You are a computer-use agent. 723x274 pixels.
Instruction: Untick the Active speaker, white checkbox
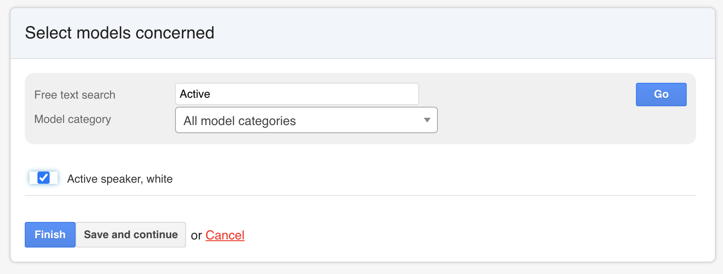[44, 178]
